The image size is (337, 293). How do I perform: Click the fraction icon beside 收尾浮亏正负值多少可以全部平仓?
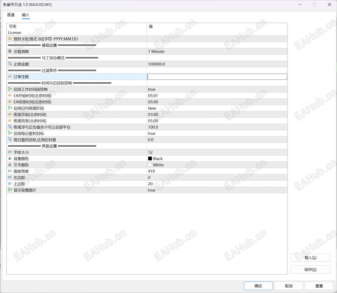click(x=10, y=127)
